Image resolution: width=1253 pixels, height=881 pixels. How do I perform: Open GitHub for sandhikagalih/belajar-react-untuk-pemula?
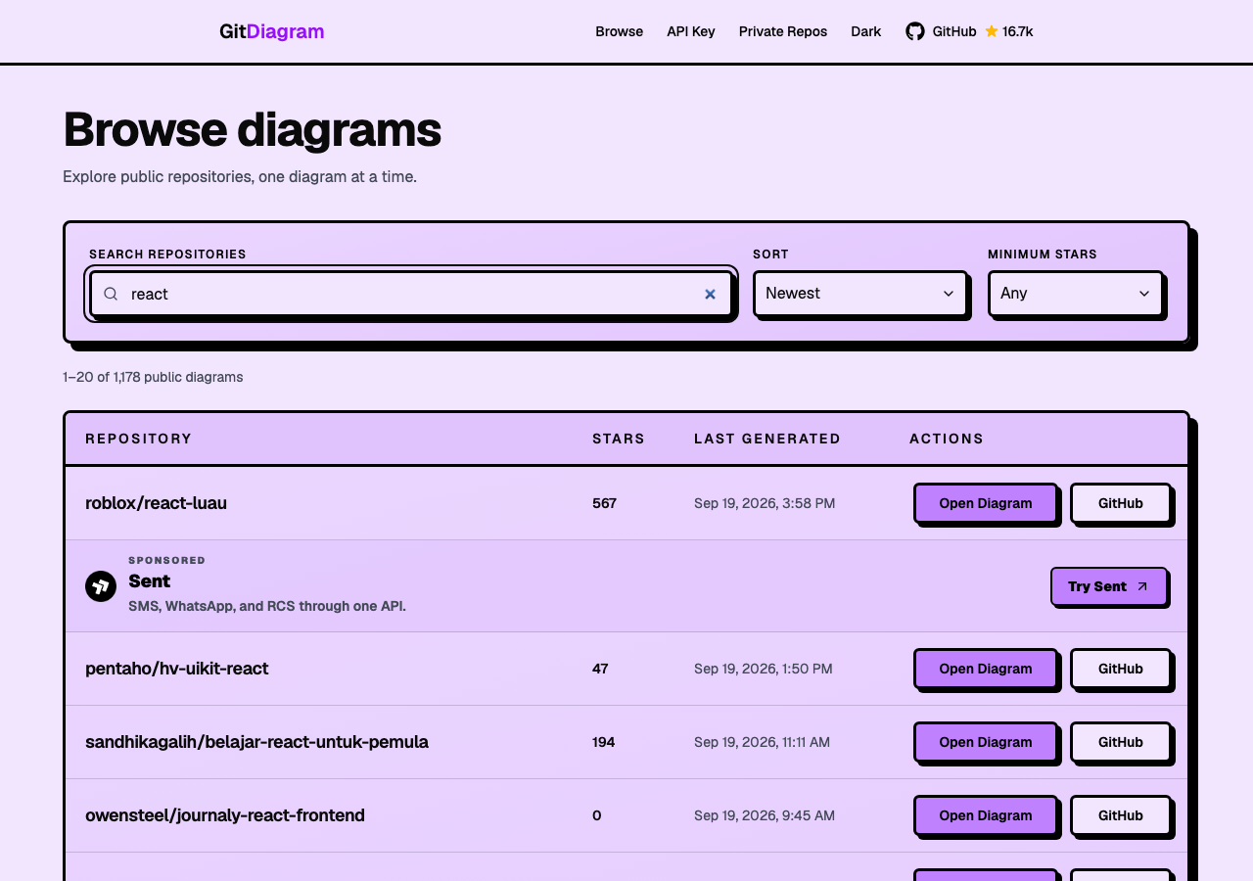coord(1121,742)
